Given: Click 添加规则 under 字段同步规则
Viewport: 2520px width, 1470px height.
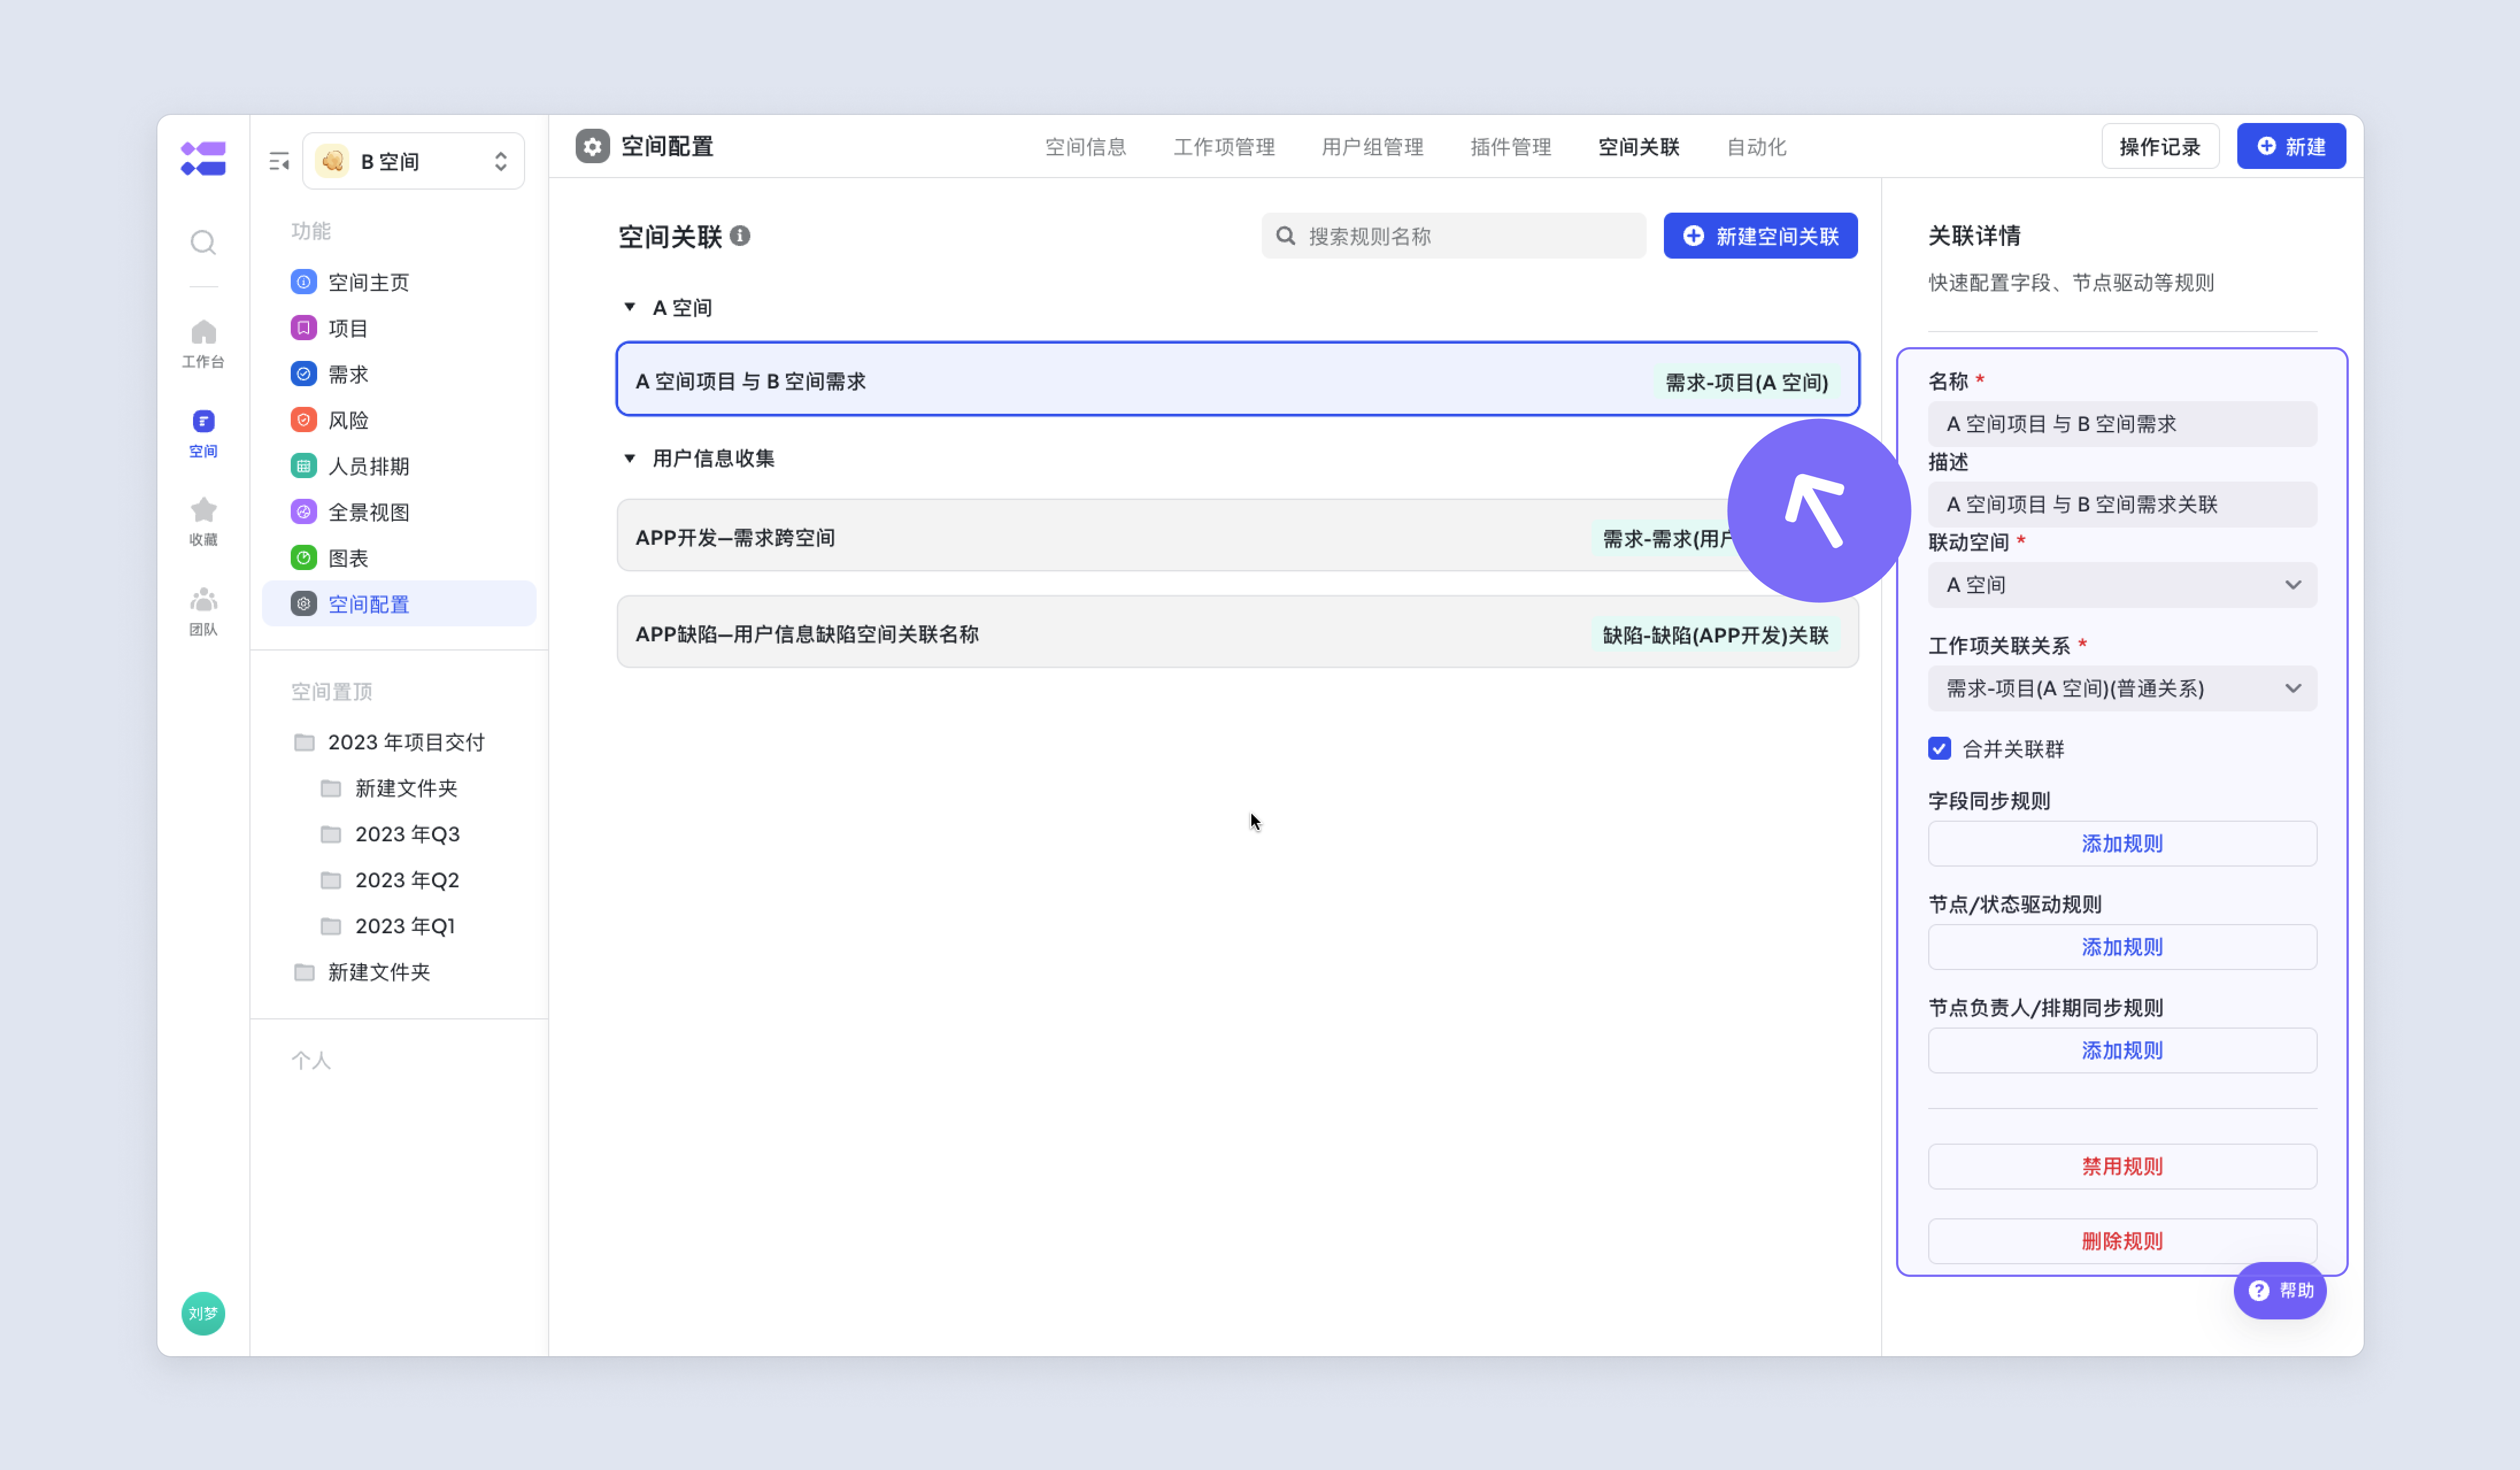Looking at the screenshot, I should [2122, 844].
